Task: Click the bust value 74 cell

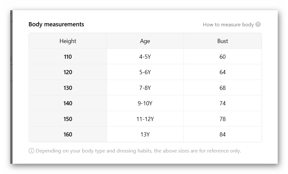Action: (222, 103)
